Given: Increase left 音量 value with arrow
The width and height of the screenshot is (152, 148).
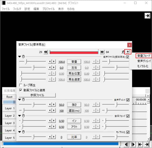Looking at the screenshot, I should pyautogui.click(x=54, y=61).
